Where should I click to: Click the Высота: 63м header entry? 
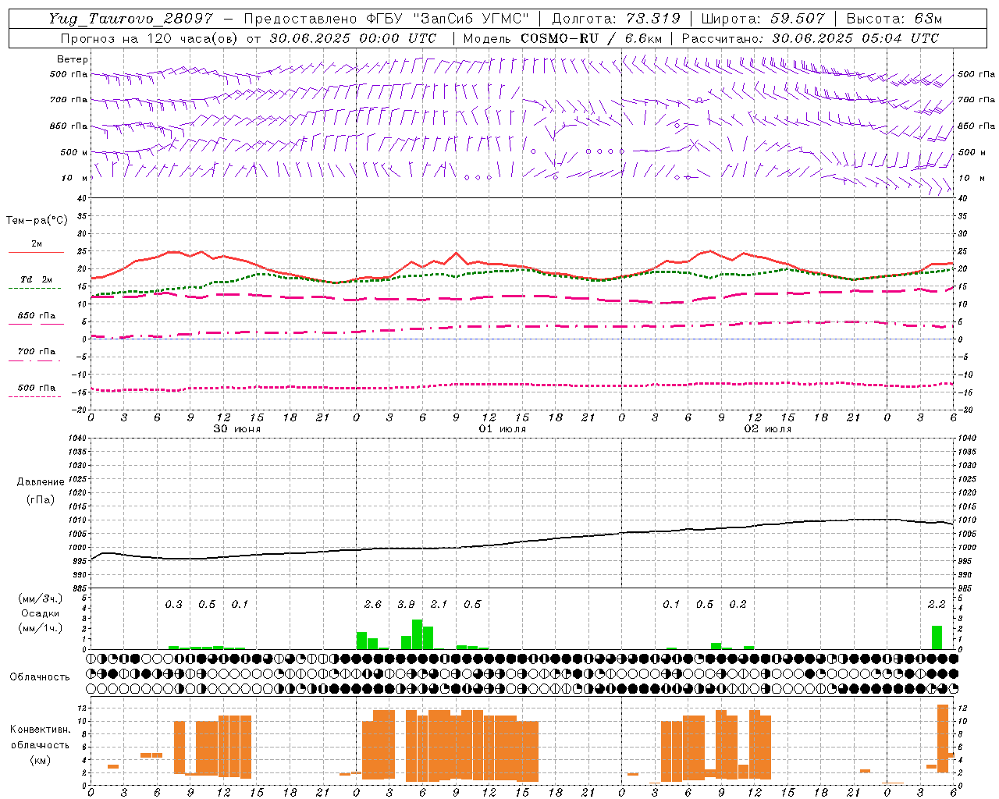tap(894, 19)
